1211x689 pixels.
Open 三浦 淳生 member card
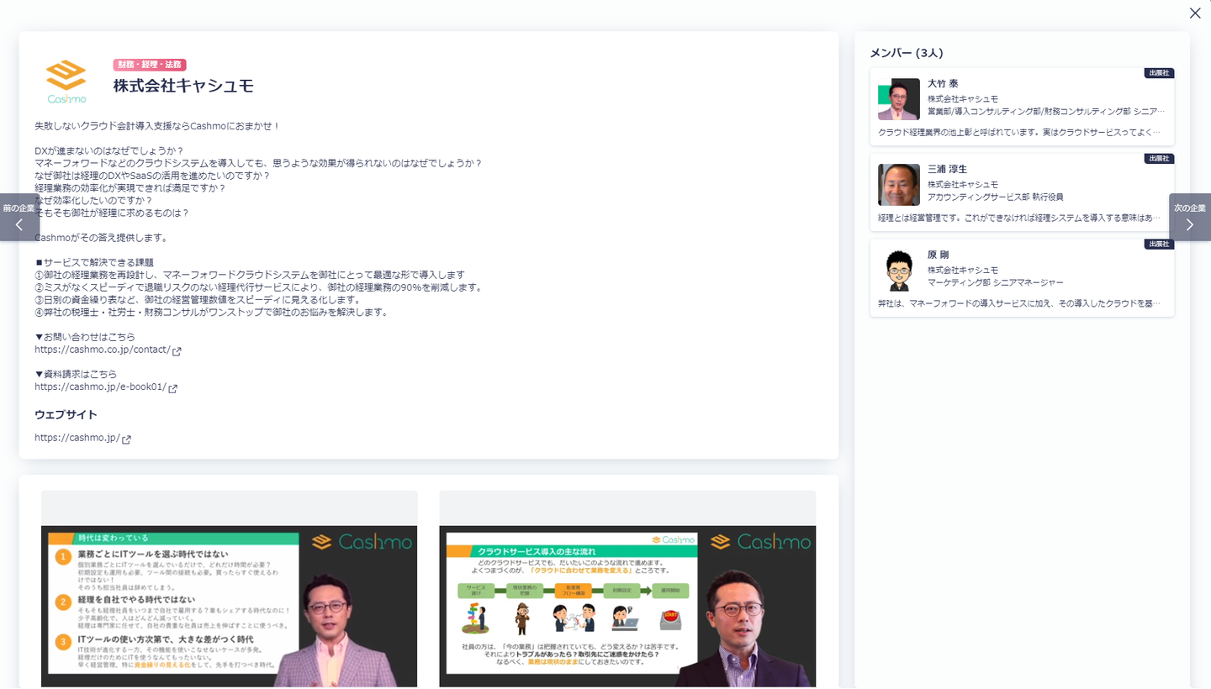click(x=1022, y=192)
